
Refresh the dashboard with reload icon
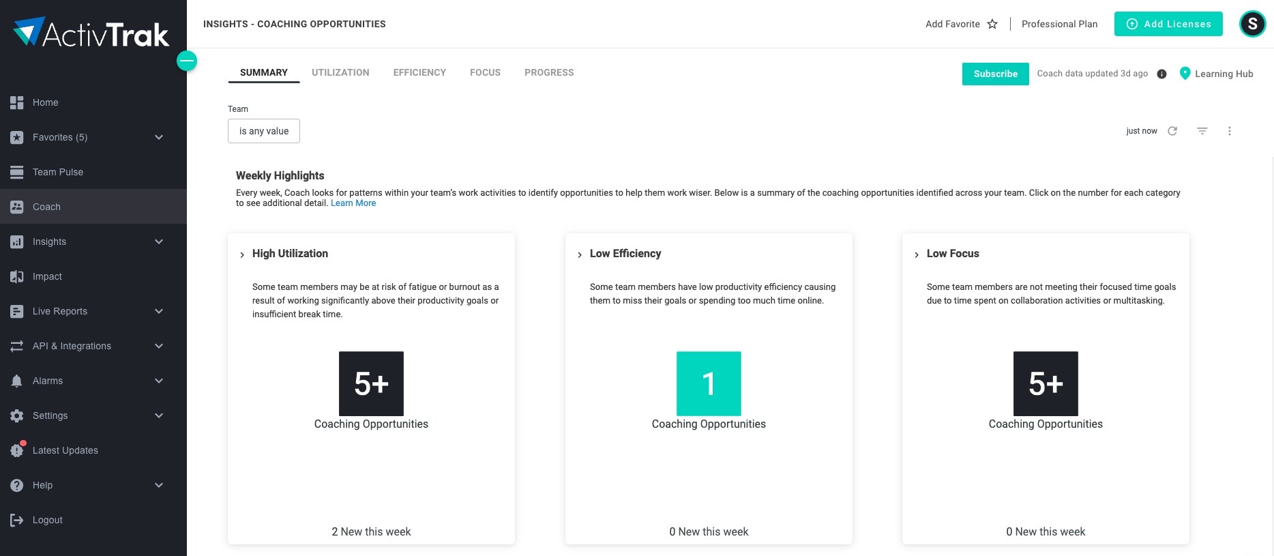[1172, 131]
